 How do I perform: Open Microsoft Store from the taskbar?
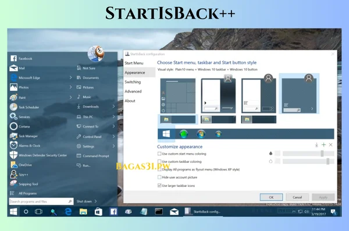(98, 211)
